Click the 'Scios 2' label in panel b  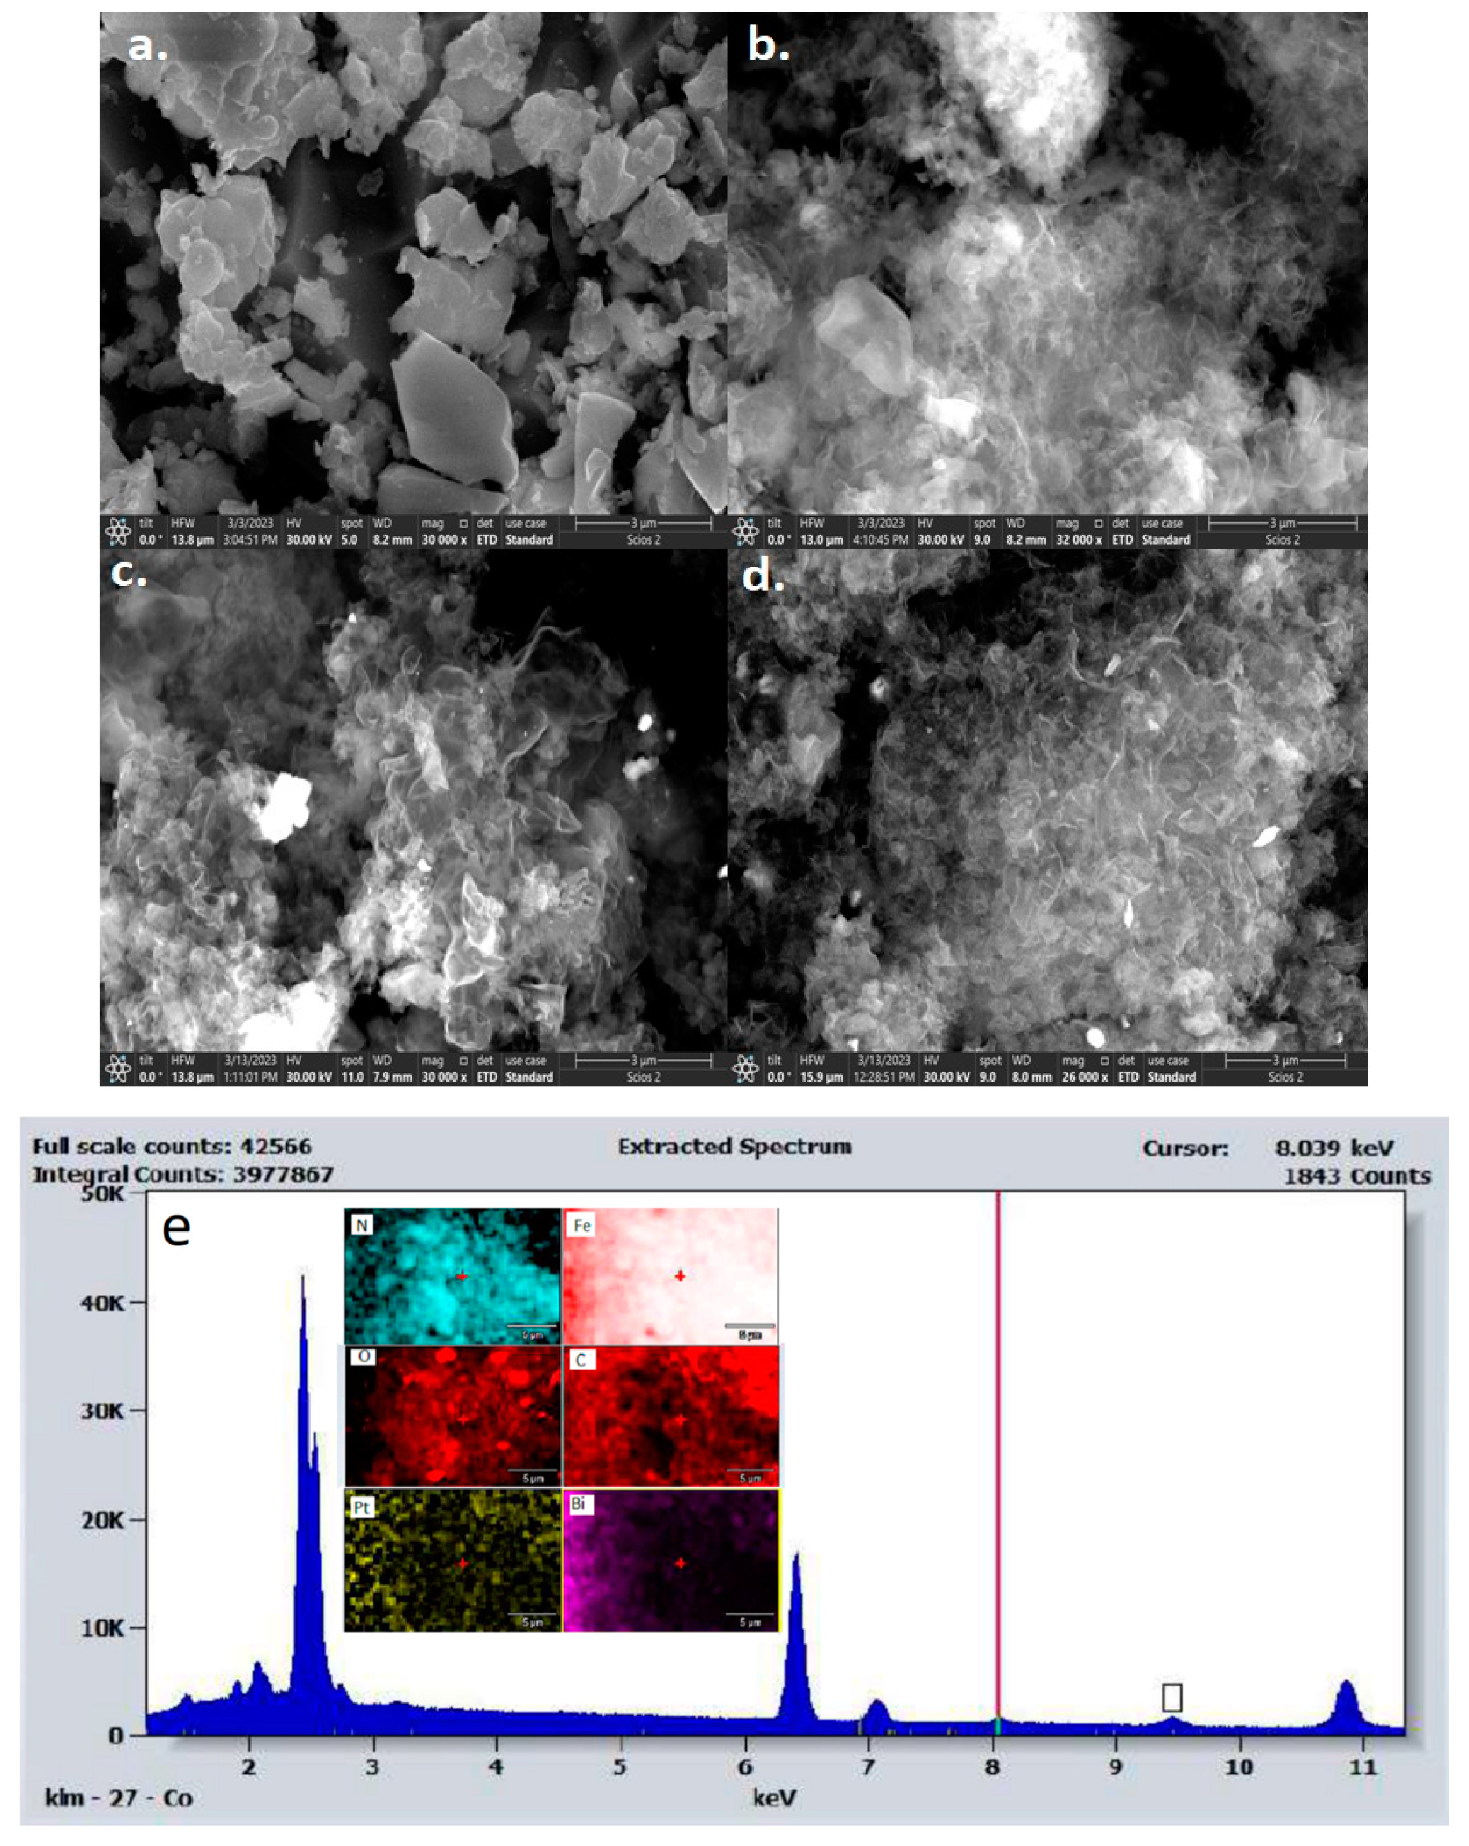coord(1282,540)
